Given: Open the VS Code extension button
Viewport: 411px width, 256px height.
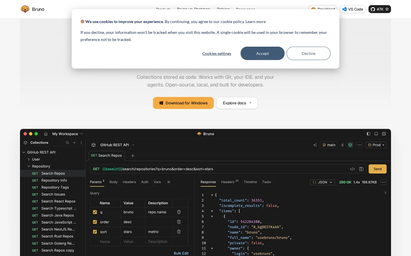Looking at the screenshot, I should coord(353,9).
